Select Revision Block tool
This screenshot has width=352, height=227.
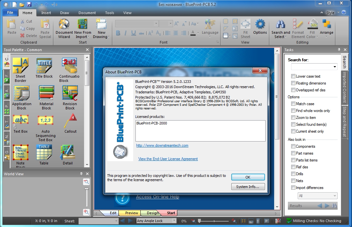pyautogui.click(x=70, y=98)
